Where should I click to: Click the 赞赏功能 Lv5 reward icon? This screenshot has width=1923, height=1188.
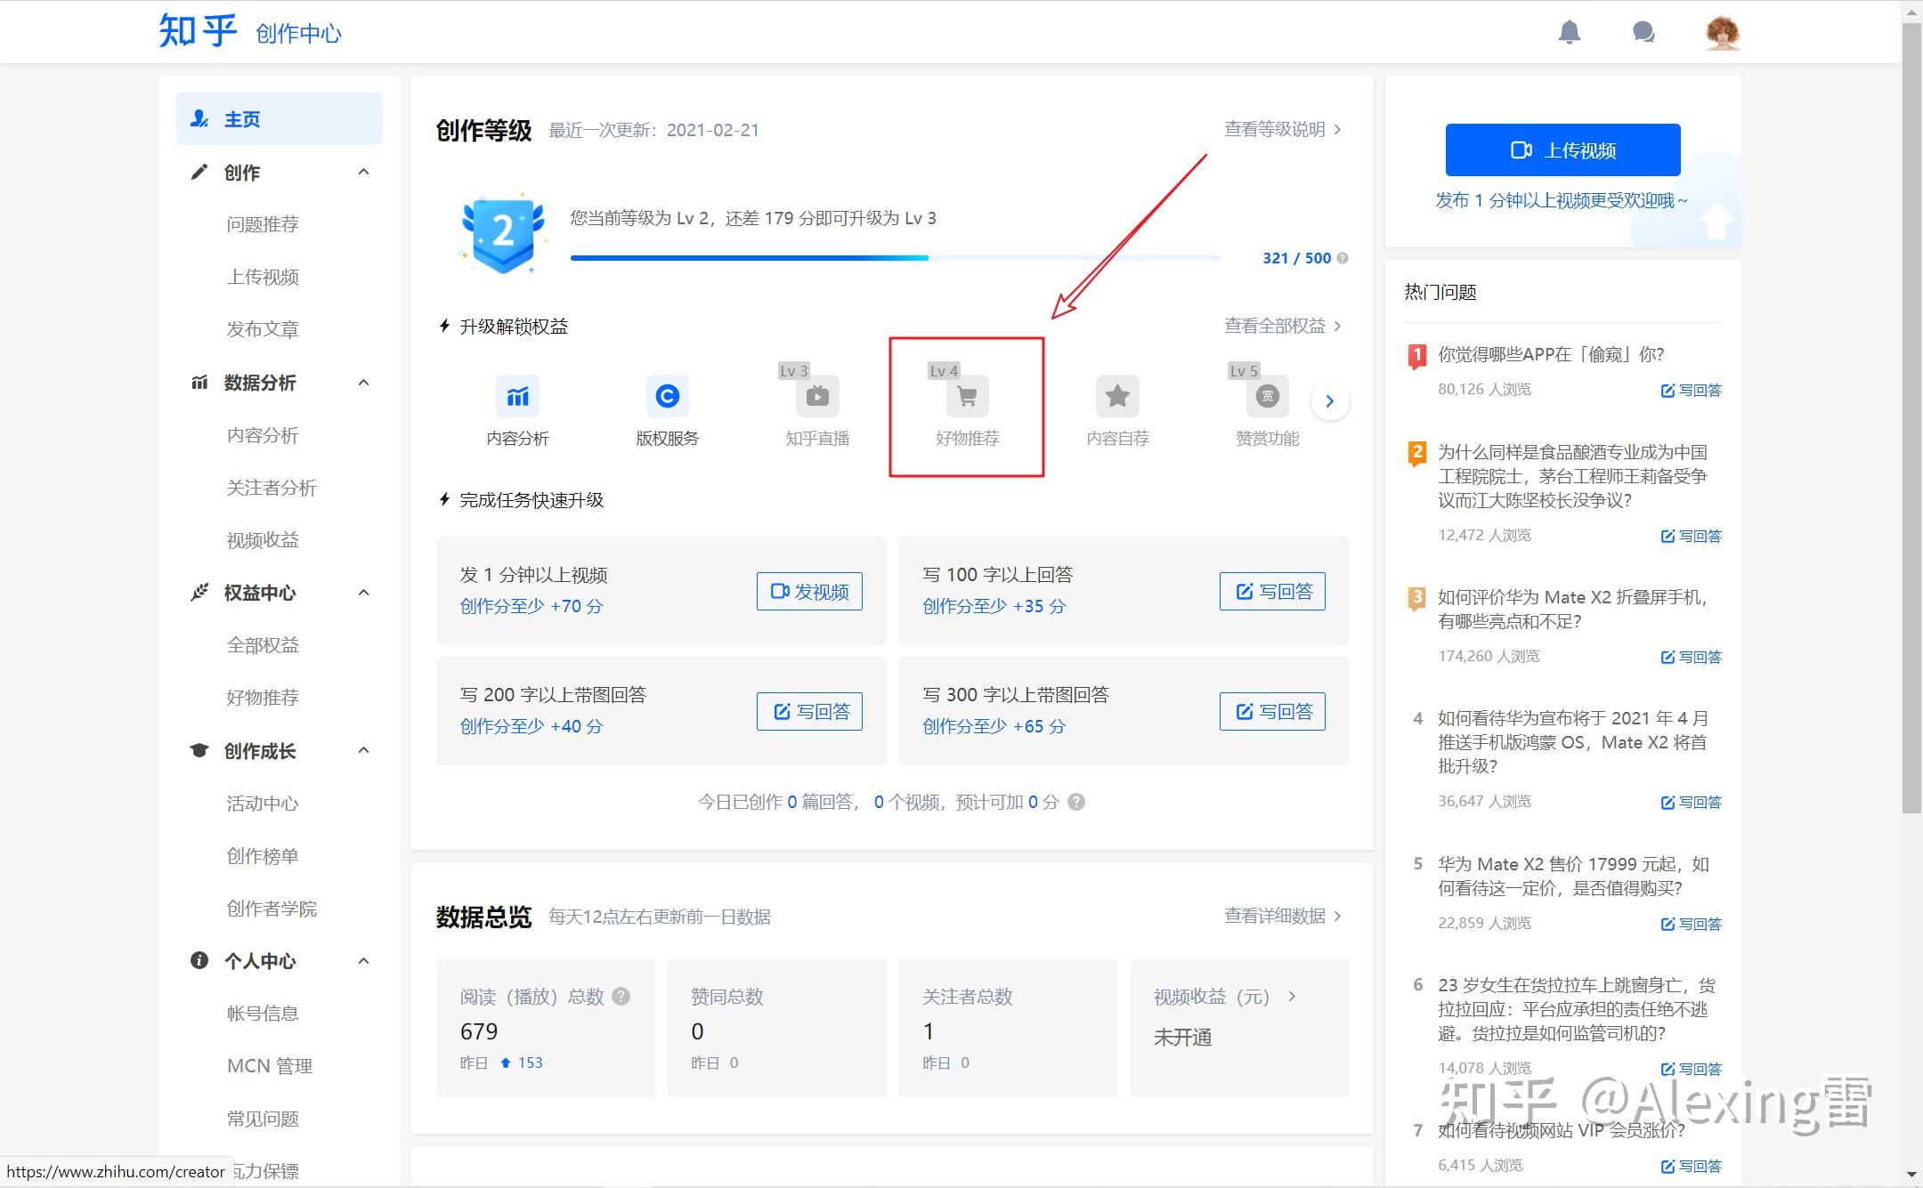(1267, 398)
